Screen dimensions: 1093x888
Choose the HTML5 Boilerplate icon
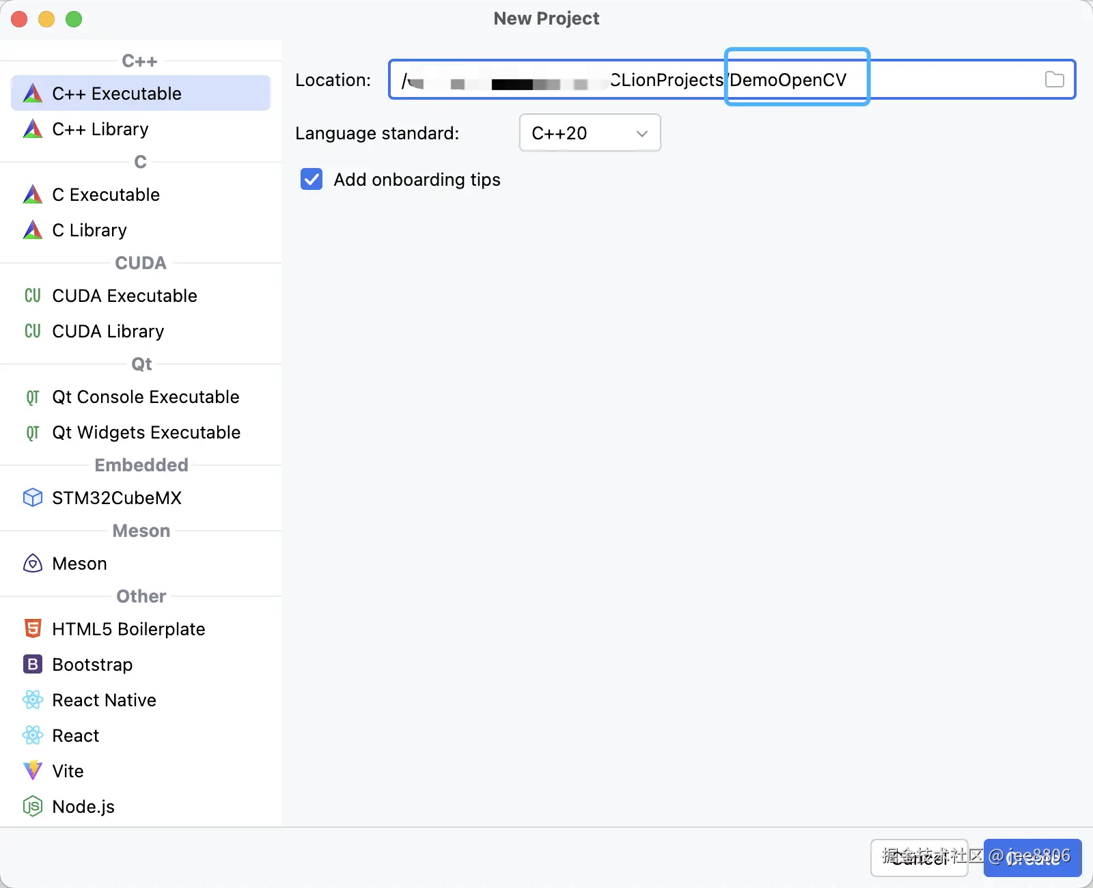33,628
